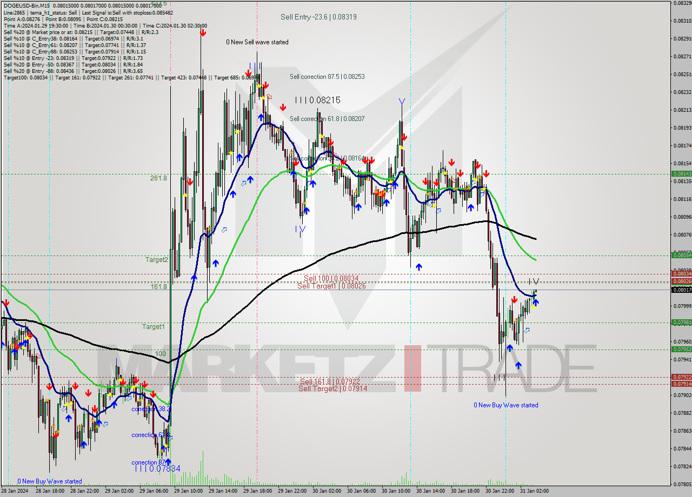Click '29 Jan 18:00' on the time axis
This screenshot has width=692, height=497.
click(x=257, y=491)
